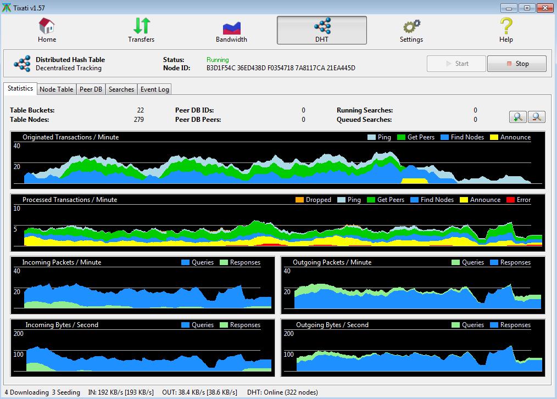This screenshot has height=399, width=557.
Task: Stop the DHT service
Action: [516, 64]
